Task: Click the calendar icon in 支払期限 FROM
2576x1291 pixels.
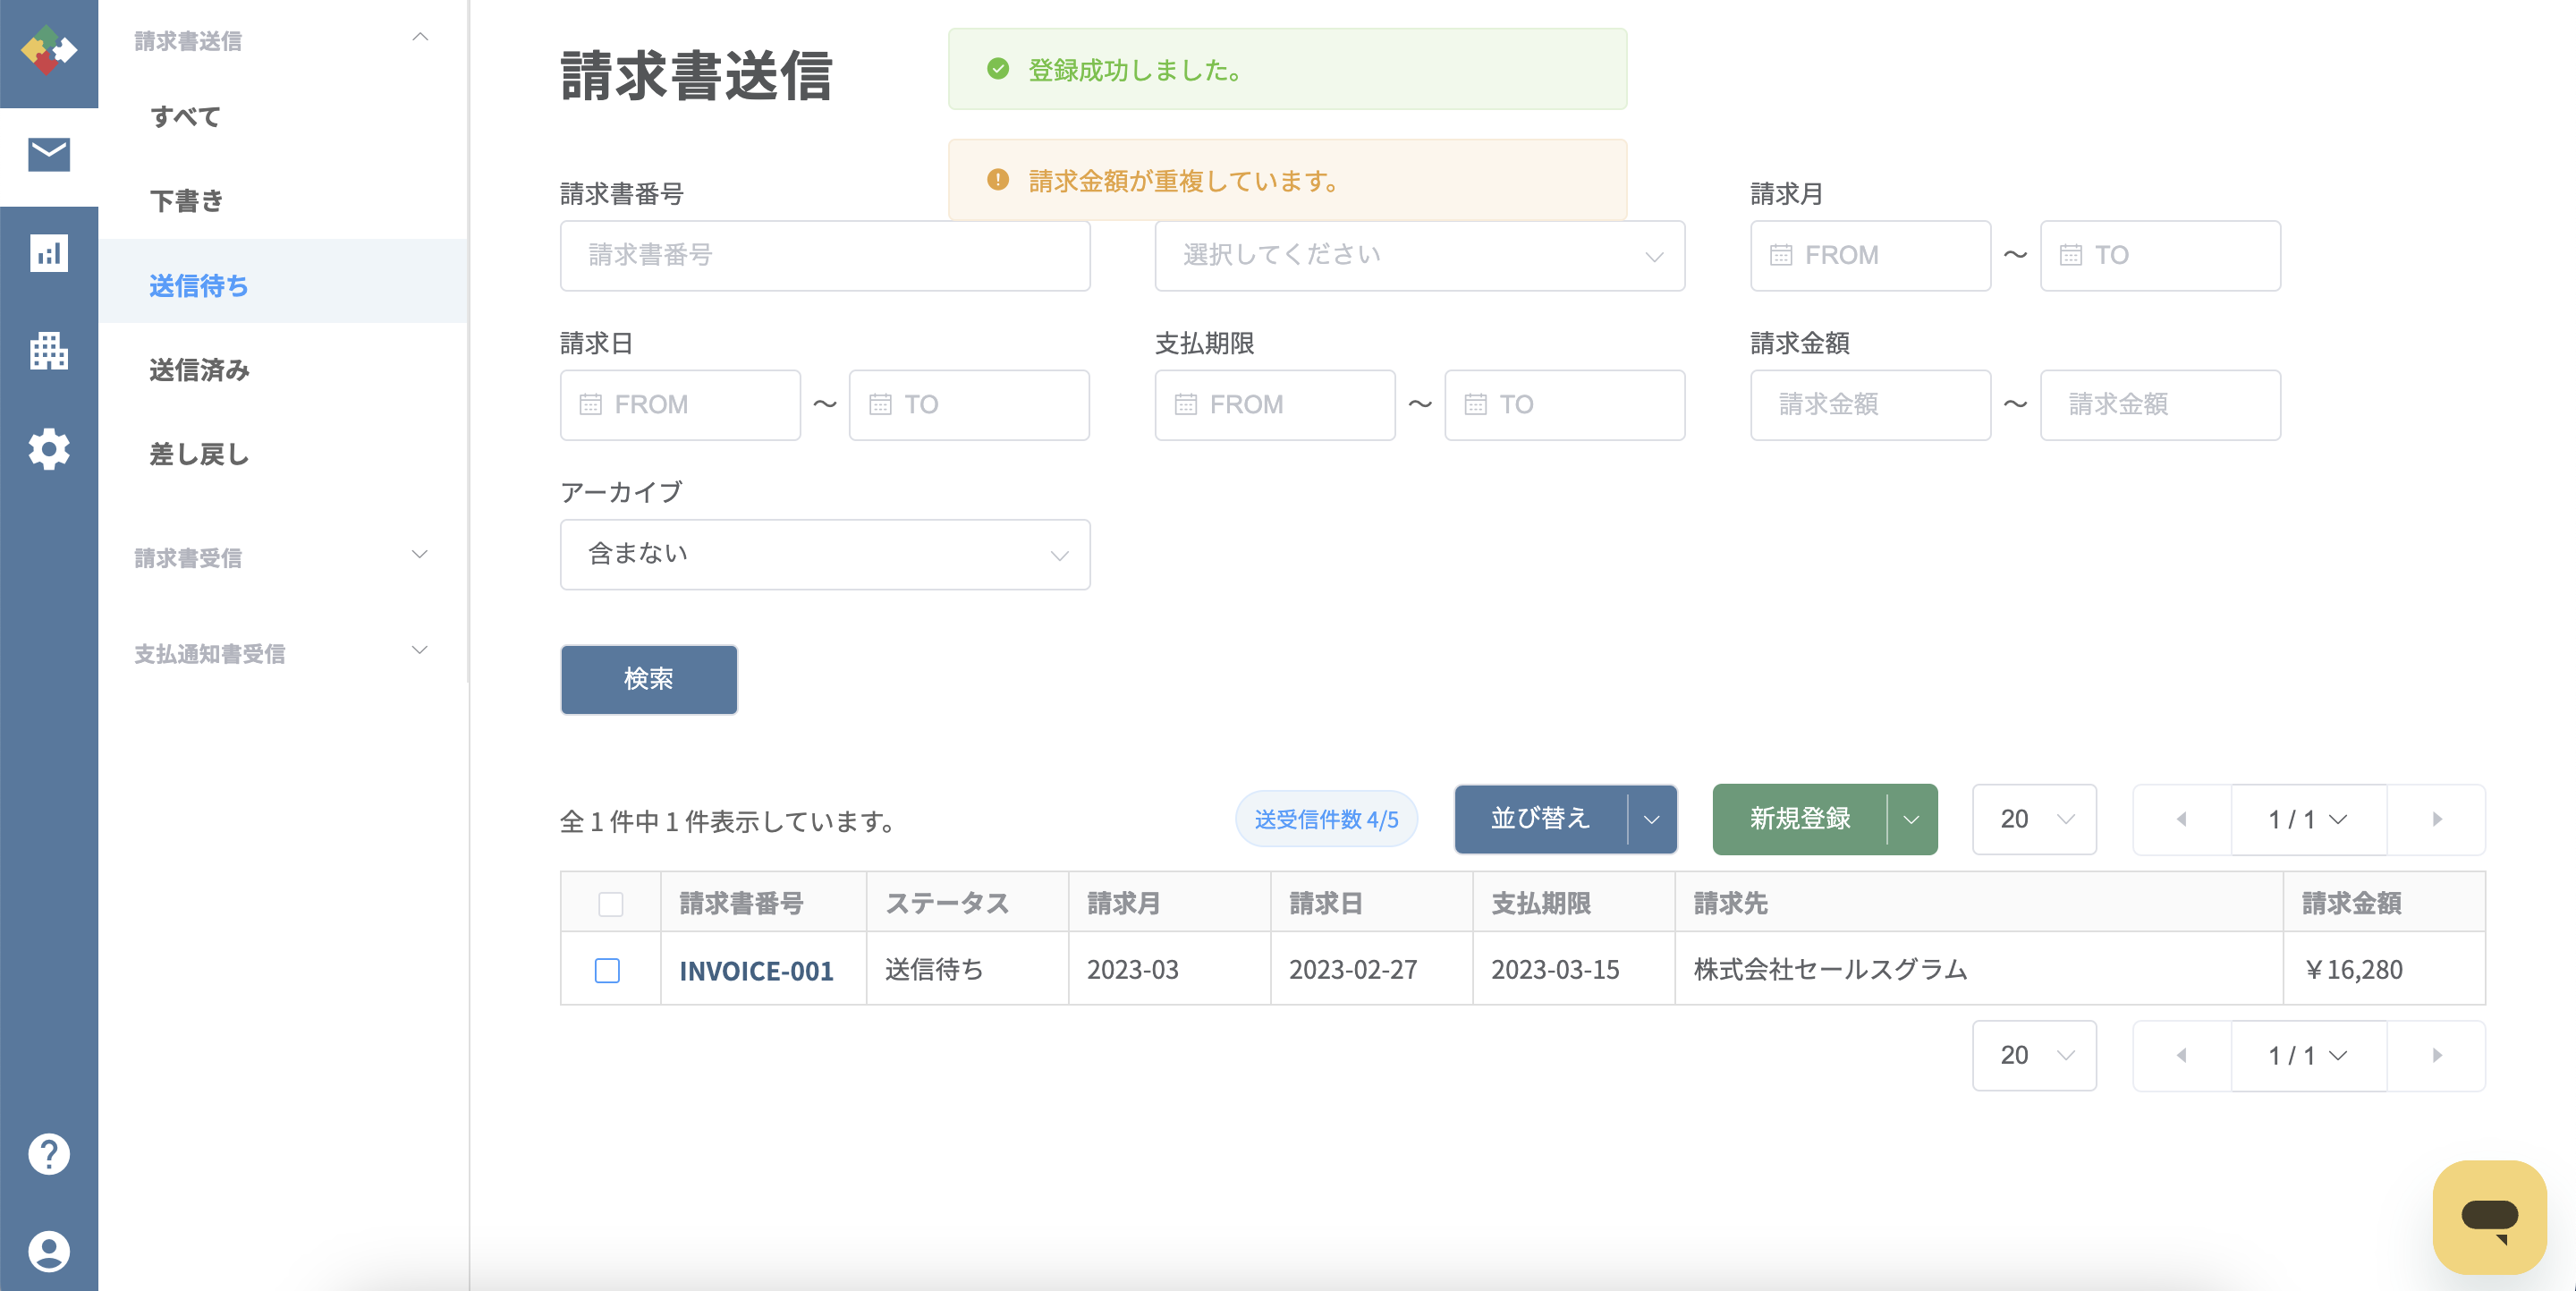Action: [1186, 404]
